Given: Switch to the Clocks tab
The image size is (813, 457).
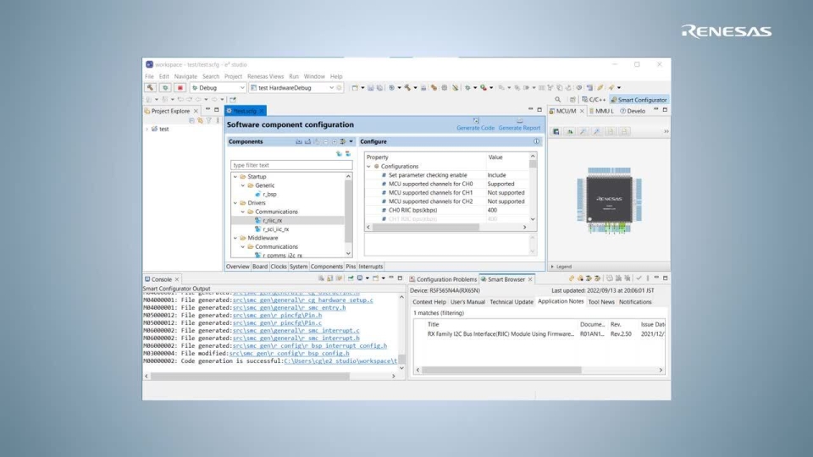Looking at the screenshot, I should click(279, 267).
